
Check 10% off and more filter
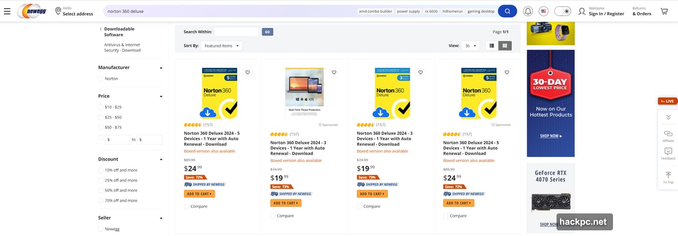[x=101, y=170]
